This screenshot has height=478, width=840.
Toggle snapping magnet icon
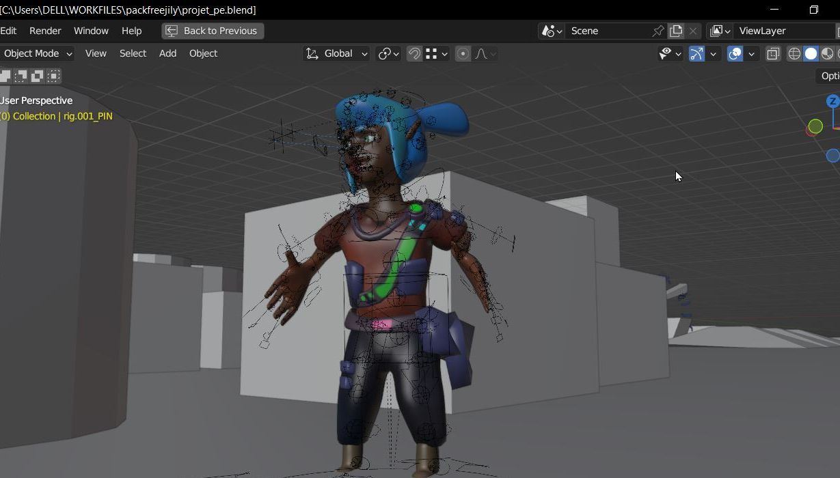pyautogui.click(x=414, y=53)
